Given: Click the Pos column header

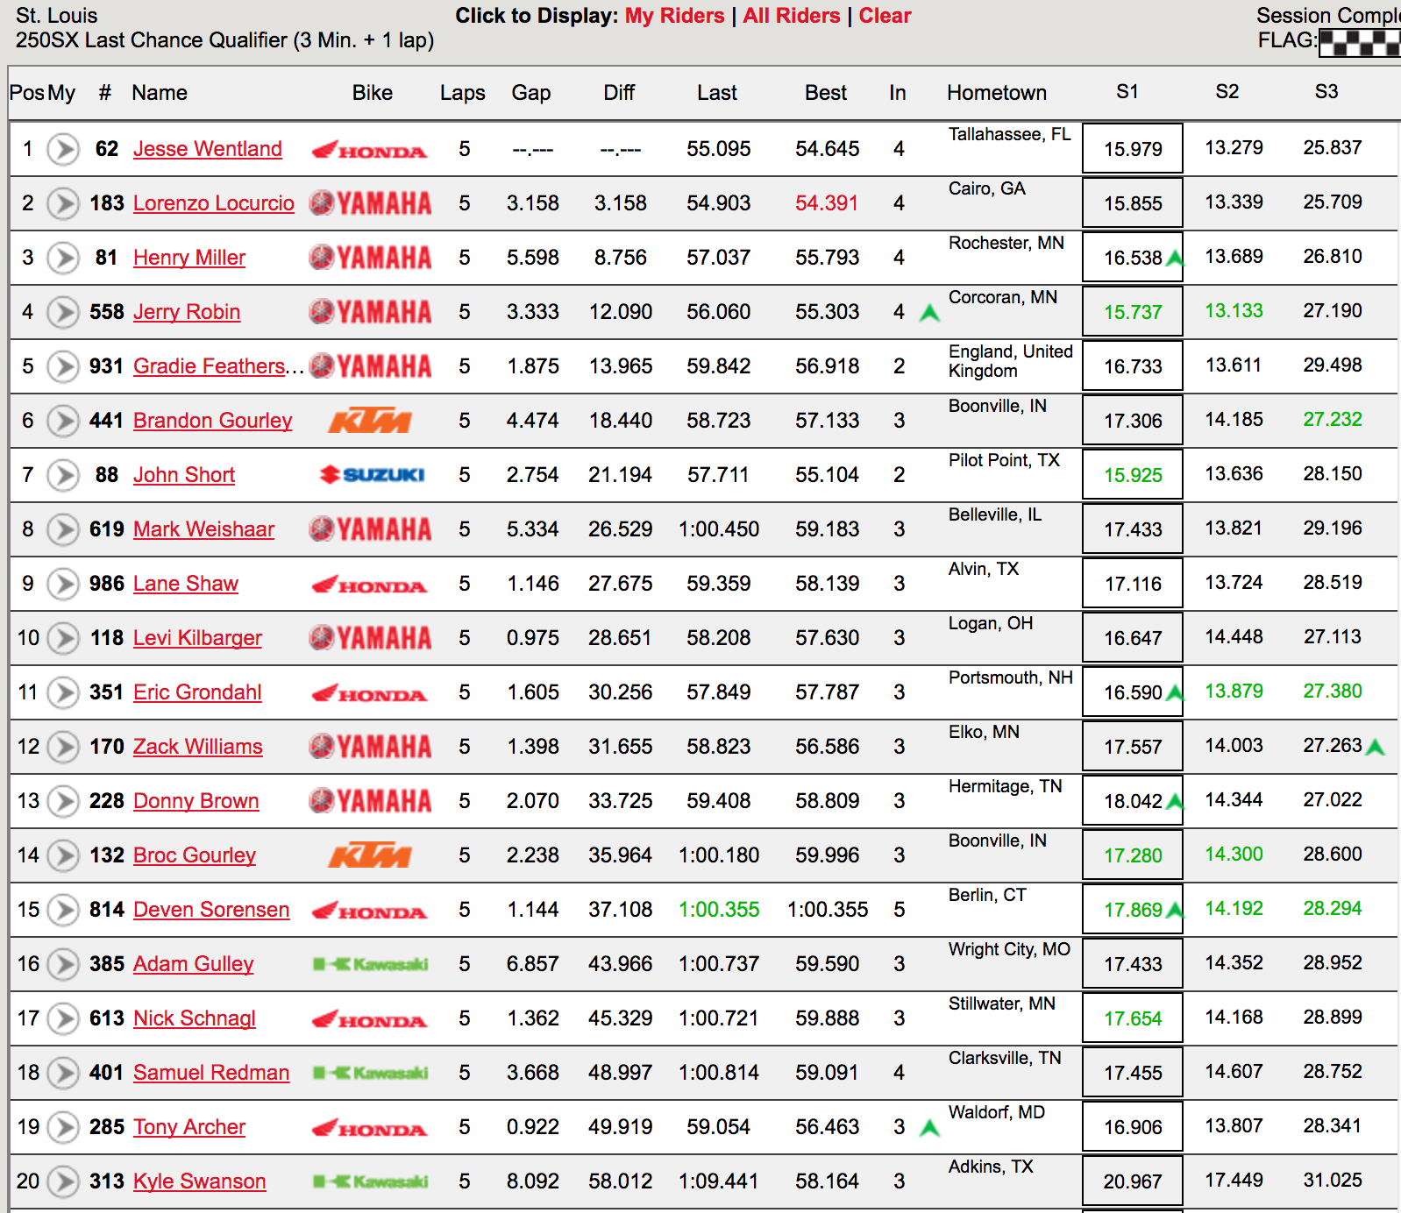Looking at the screenshot, I should 26,93.
